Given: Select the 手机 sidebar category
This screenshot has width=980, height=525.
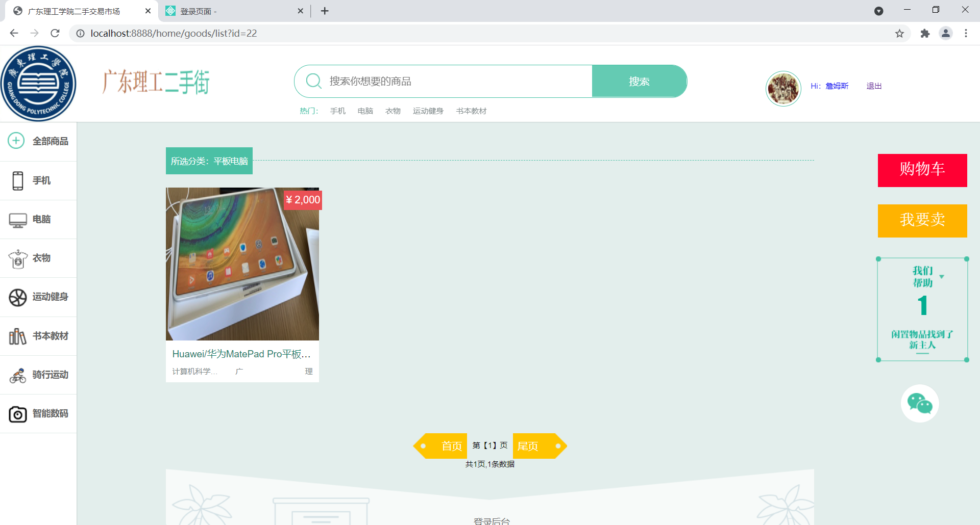Looking at the screenshot, I should [x=38, y=180].
